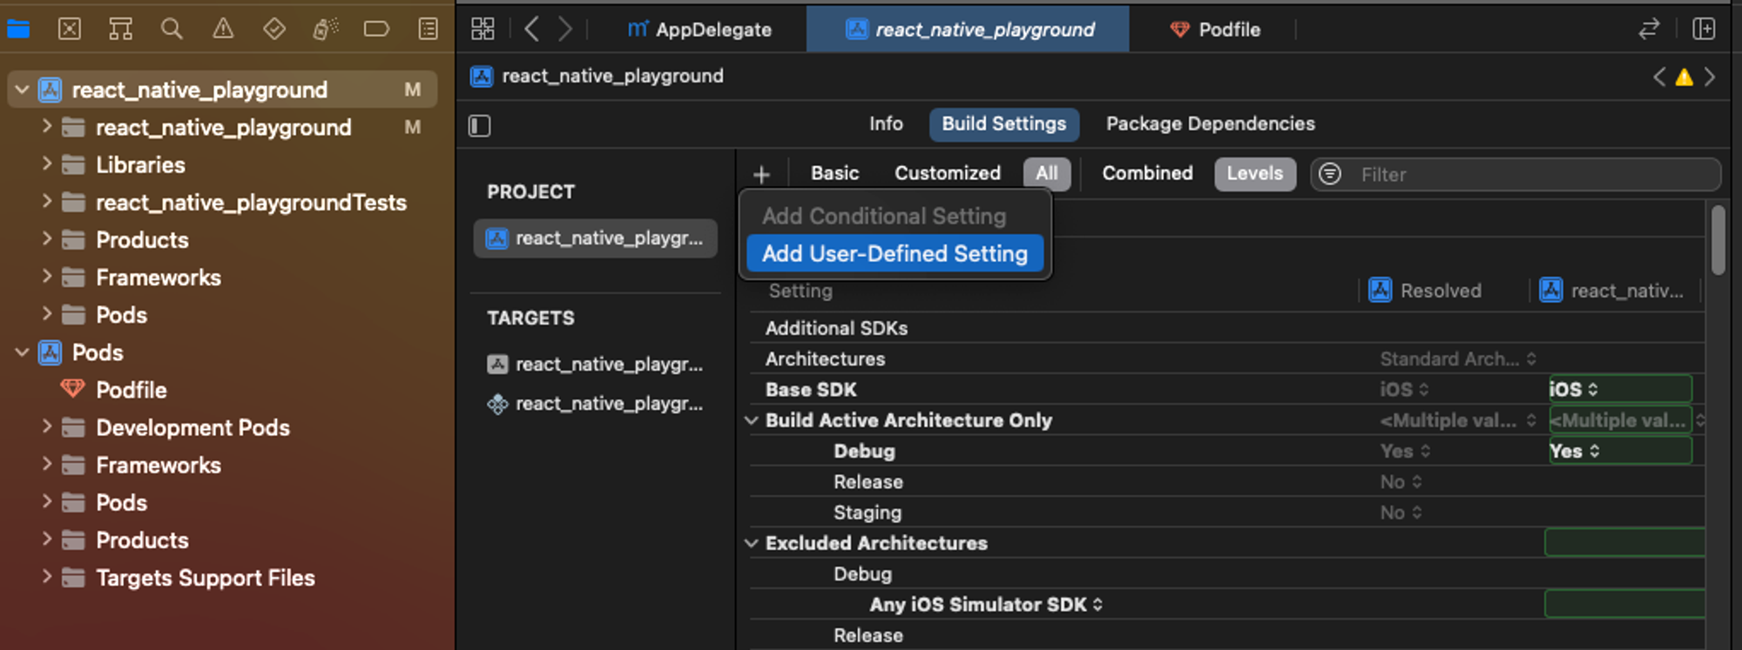This screenshot has height=650, width=1742.
Task: Jump to next issue arrow
Action: click(x=1710, y=77)
